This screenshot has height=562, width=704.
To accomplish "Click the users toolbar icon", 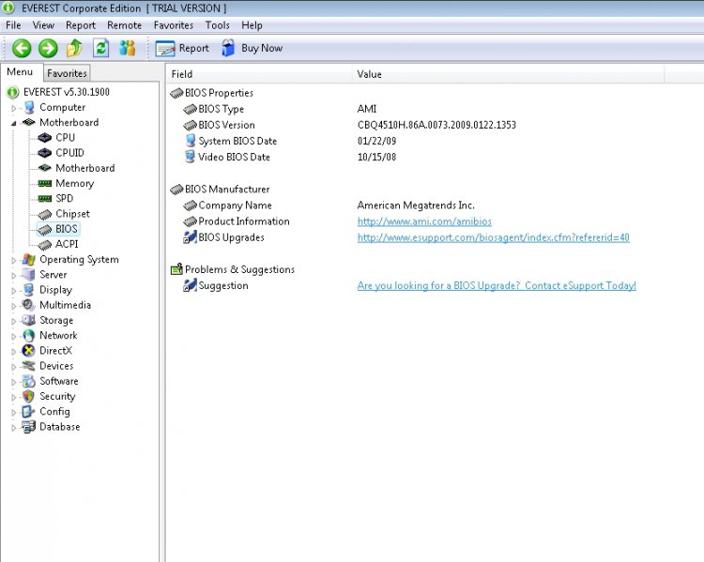I will 128,48.
